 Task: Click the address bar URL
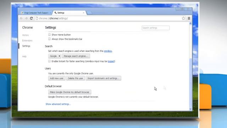(53, 18)
